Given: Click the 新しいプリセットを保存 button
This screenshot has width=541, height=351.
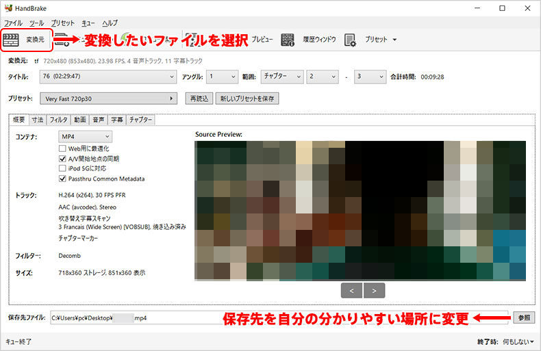Looking at the screenshot, I should 247,99.
